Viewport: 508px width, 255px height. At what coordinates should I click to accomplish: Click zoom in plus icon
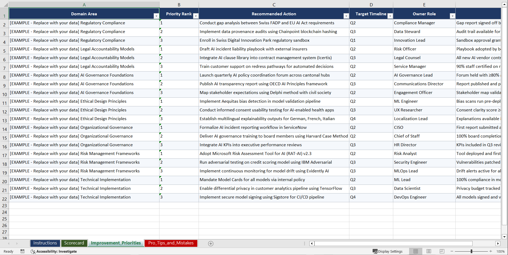pyautogui.click(x=491, y=251)
